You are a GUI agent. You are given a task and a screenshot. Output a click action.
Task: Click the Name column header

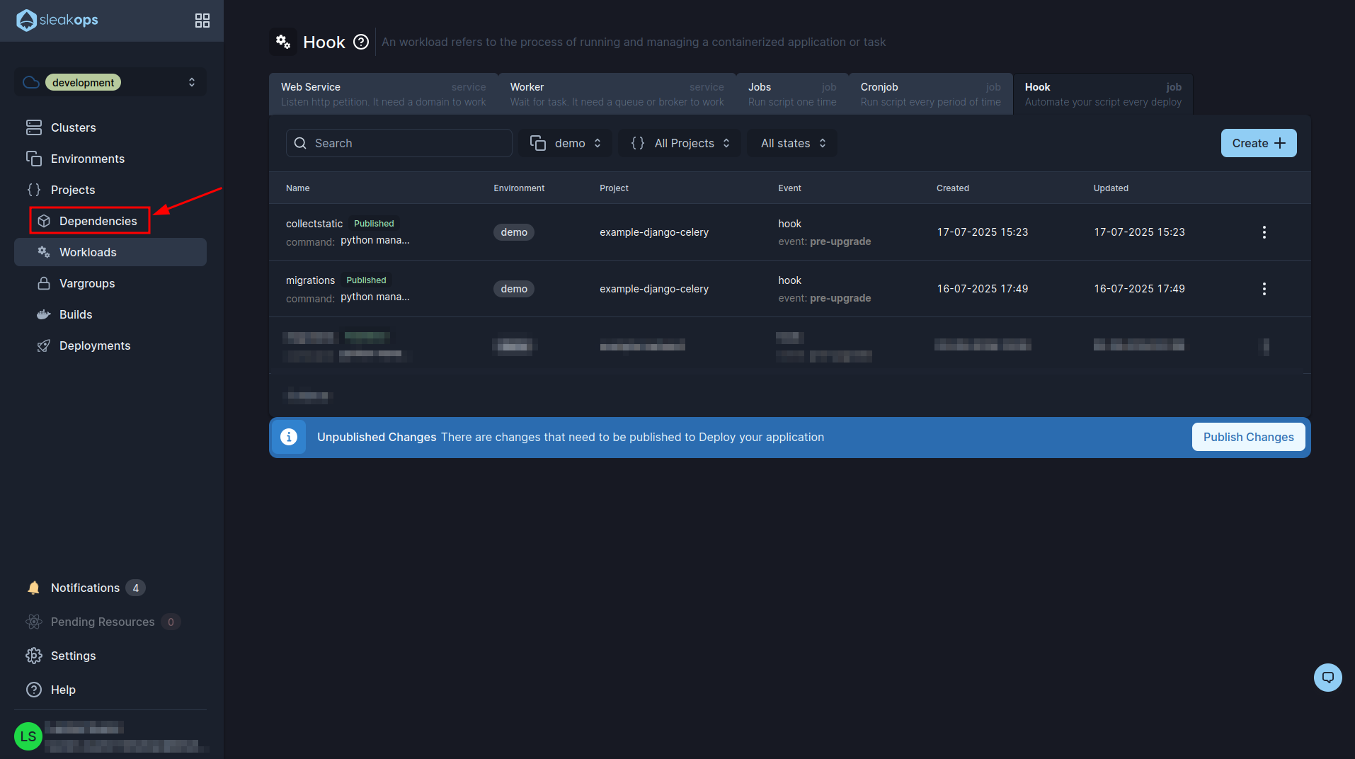(x=298, y=188)
